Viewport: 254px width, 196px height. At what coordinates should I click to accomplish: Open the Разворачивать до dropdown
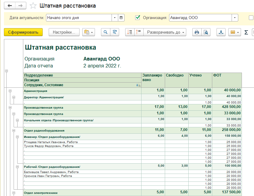(x=165, y=32)
